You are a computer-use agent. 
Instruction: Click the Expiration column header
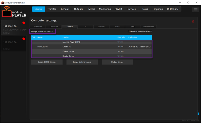pyautogui.click(x=132, y=37)
